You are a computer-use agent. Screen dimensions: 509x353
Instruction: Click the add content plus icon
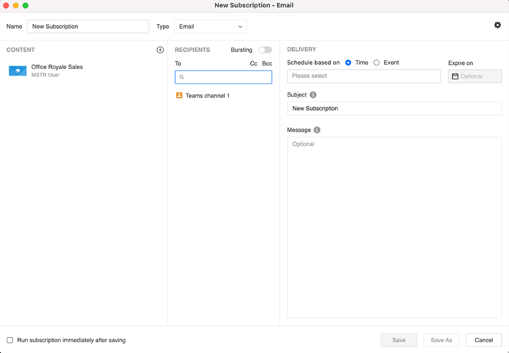point(160,50)
